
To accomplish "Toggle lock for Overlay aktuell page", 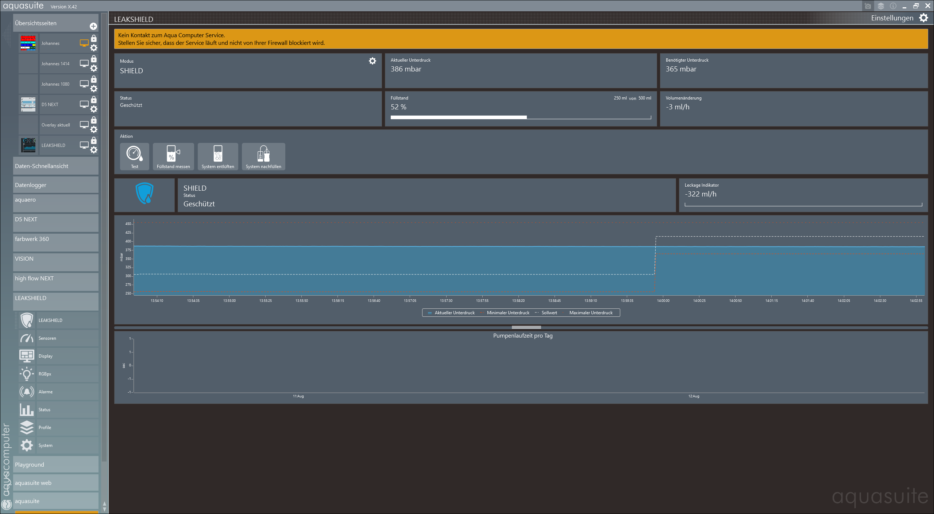I will 94,120.
